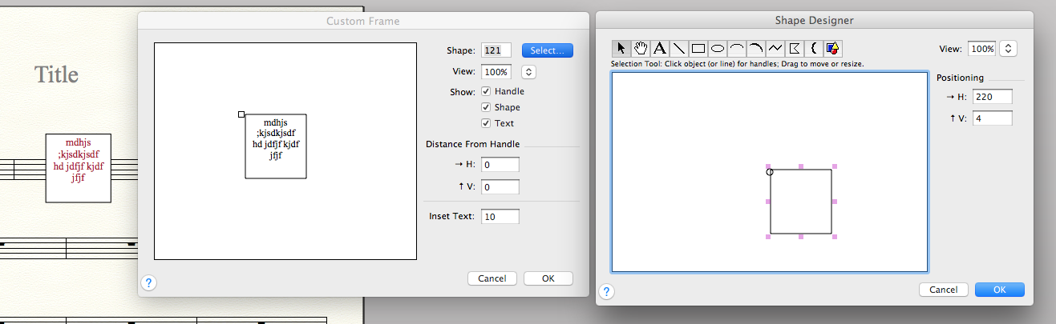Select the Rectangle tool
1056x324 pixels.
[x=698, y=49]
